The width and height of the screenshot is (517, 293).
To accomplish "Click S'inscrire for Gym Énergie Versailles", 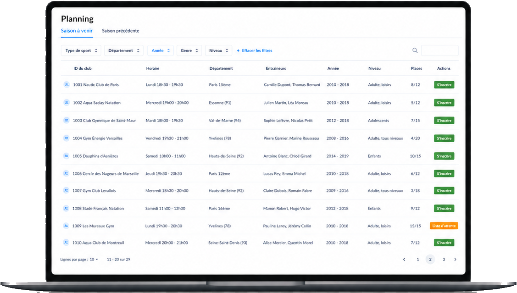I will point(444,138).
